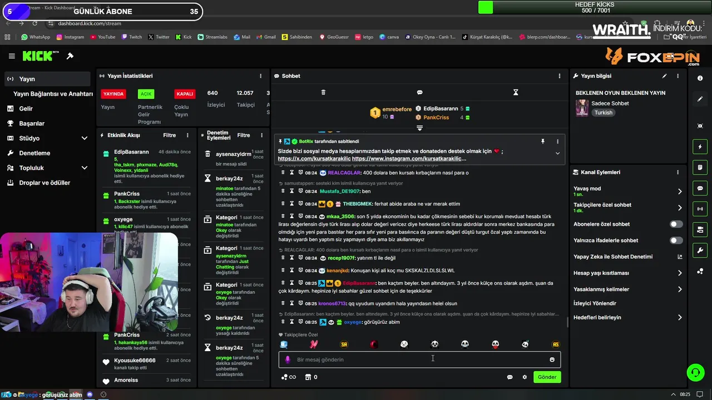This screenshot has width=712, height=400.
Task: Timeout user THEBIGMEK with hourglass icon
Action: (291, 204)
